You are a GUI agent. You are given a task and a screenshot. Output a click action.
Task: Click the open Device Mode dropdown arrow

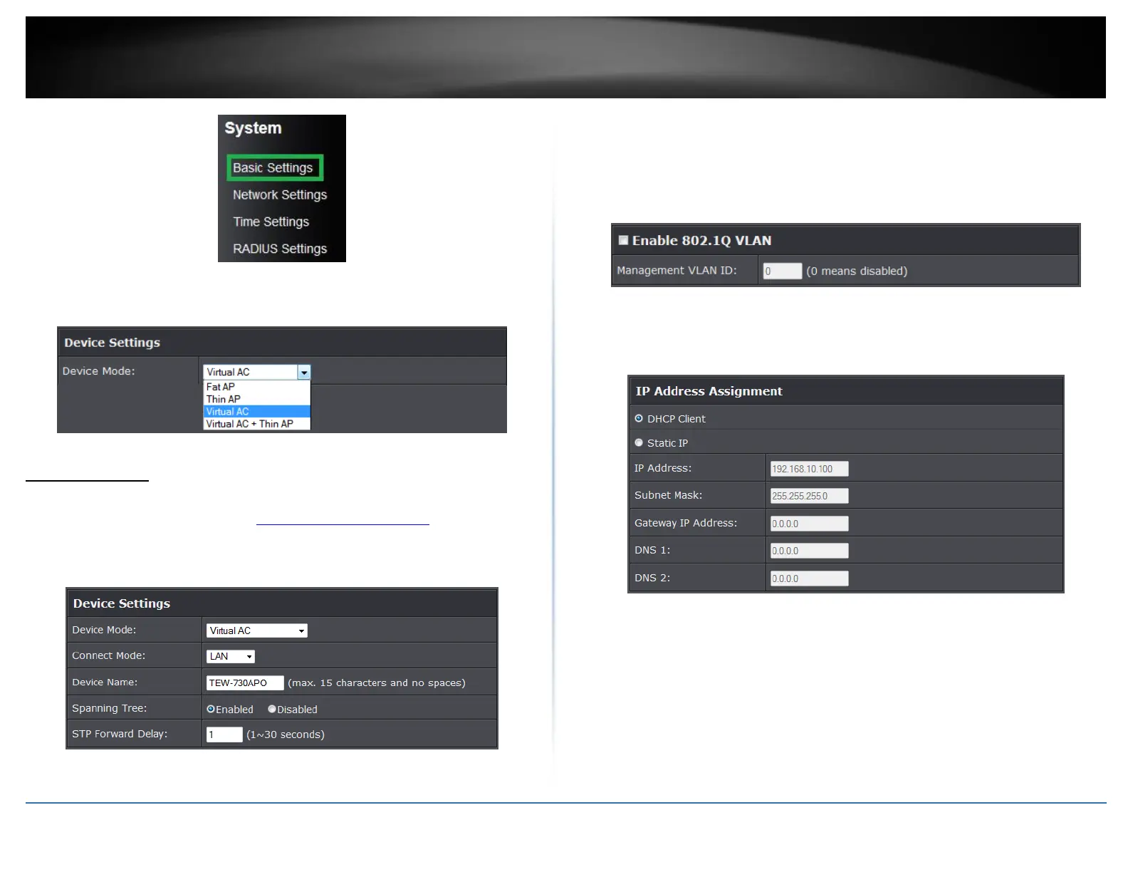click(304, 373)
